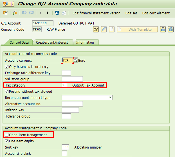Click the next account arrow icon
The width and height of the screenshot is (175, 157).
click(48, 13)
